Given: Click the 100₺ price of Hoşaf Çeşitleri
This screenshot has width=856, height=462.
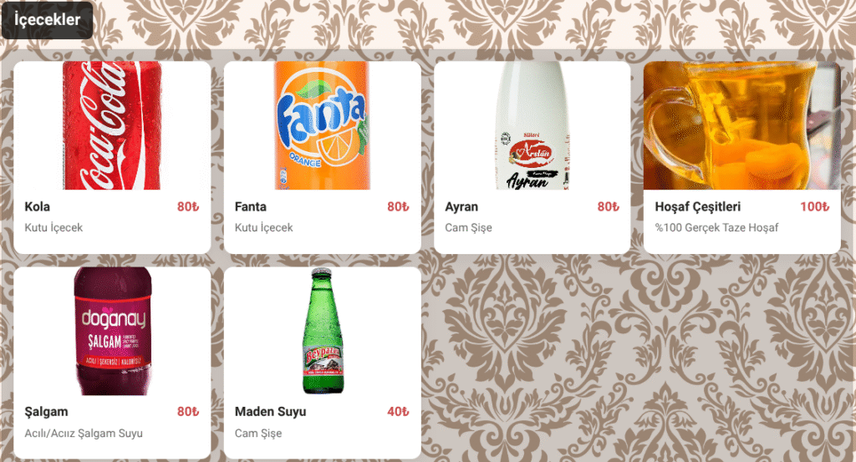Looking at the screenshot, I should [814, 206].
